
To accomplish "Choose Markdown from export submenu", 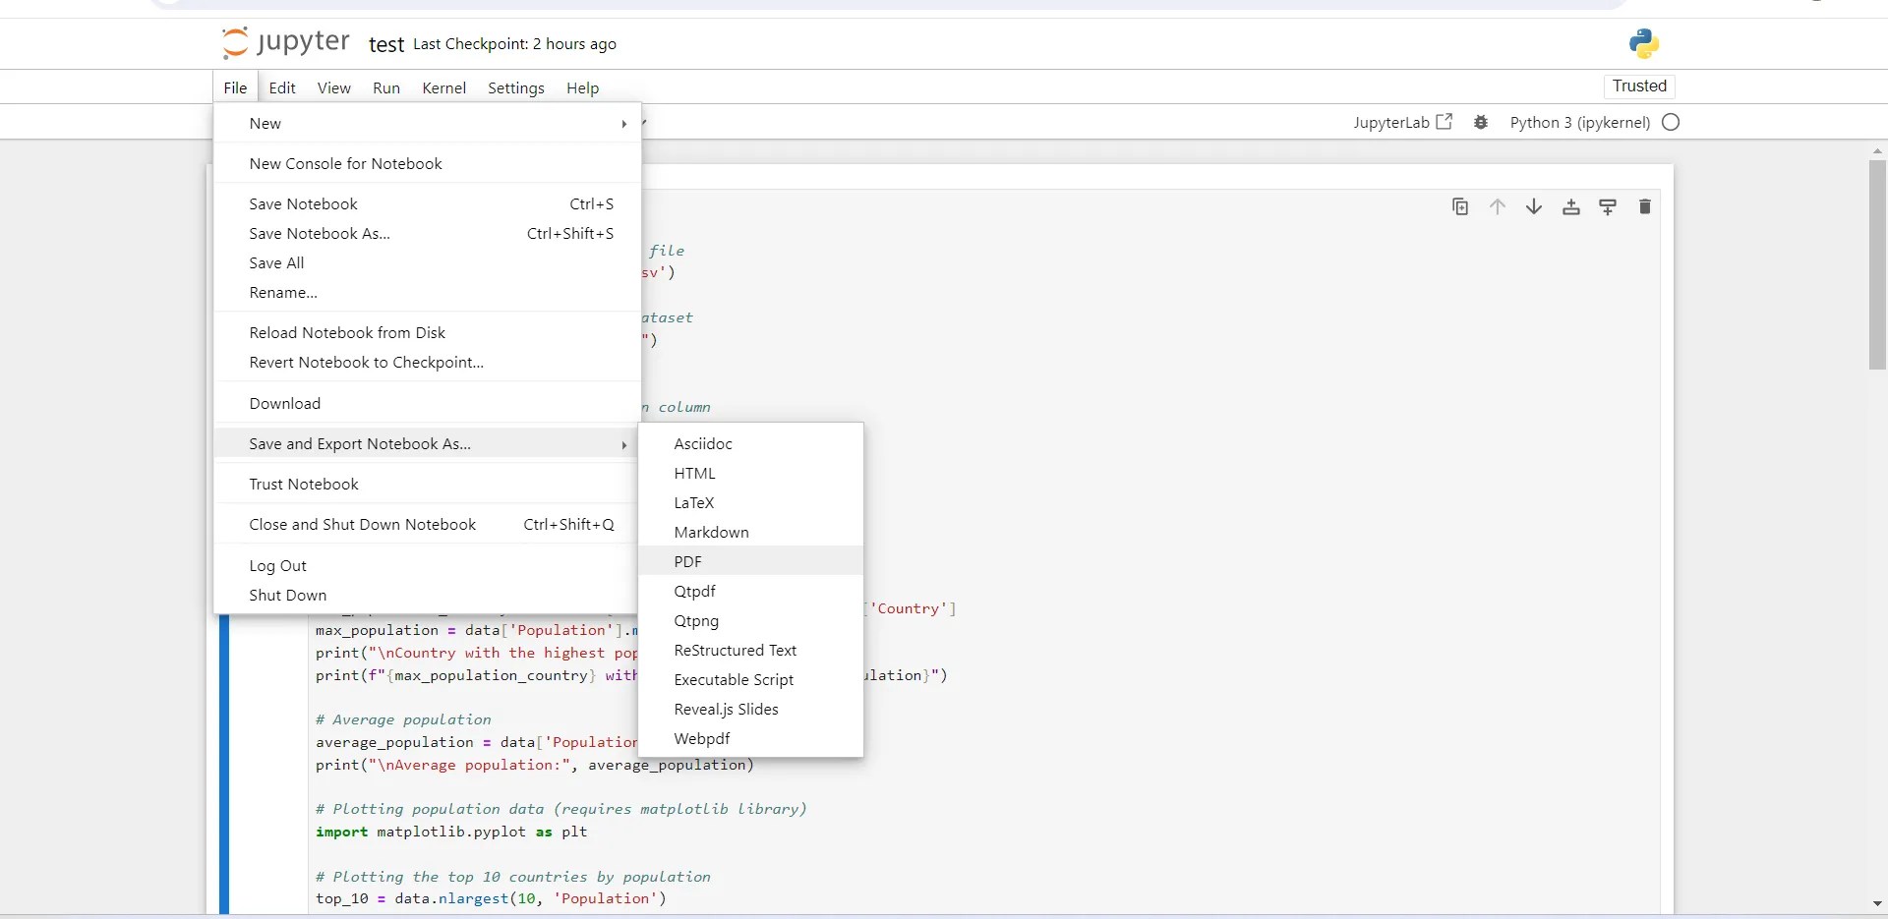I will [710, 532].
